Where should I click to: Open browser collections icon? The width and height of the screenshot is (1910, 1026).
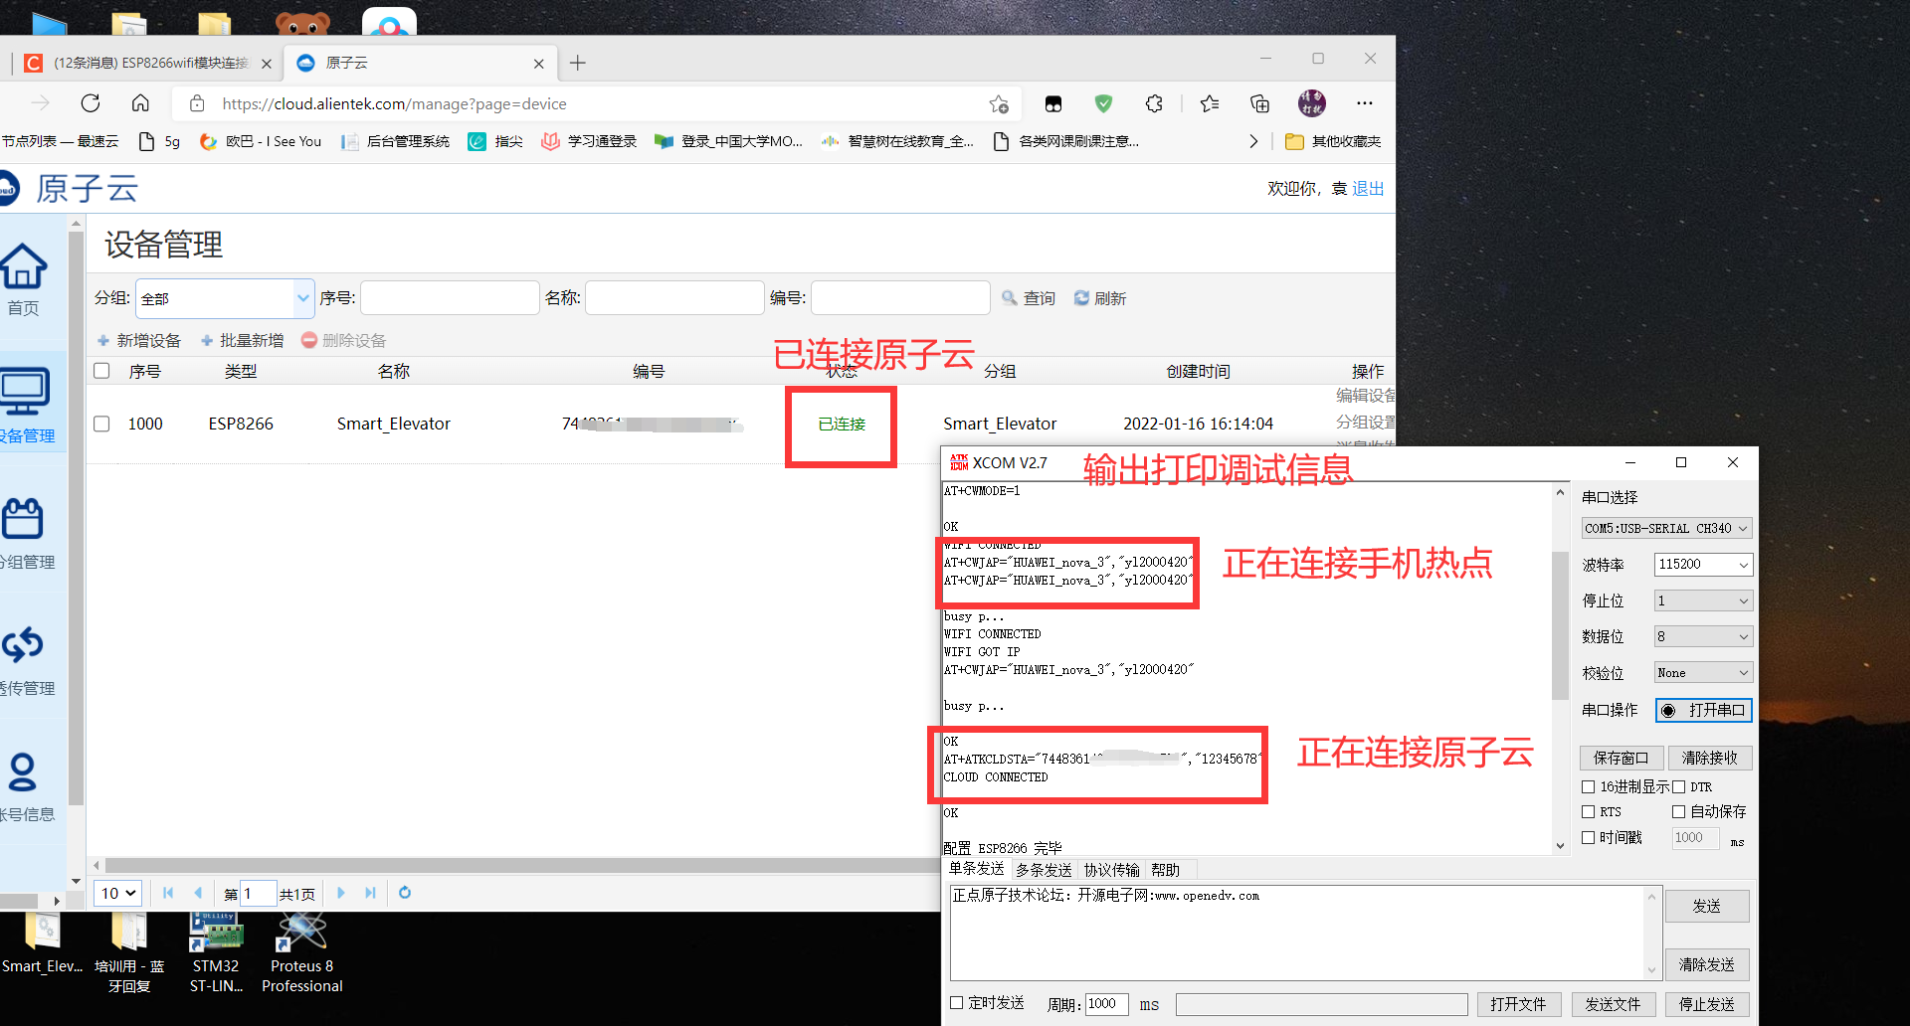(1259, 103)
